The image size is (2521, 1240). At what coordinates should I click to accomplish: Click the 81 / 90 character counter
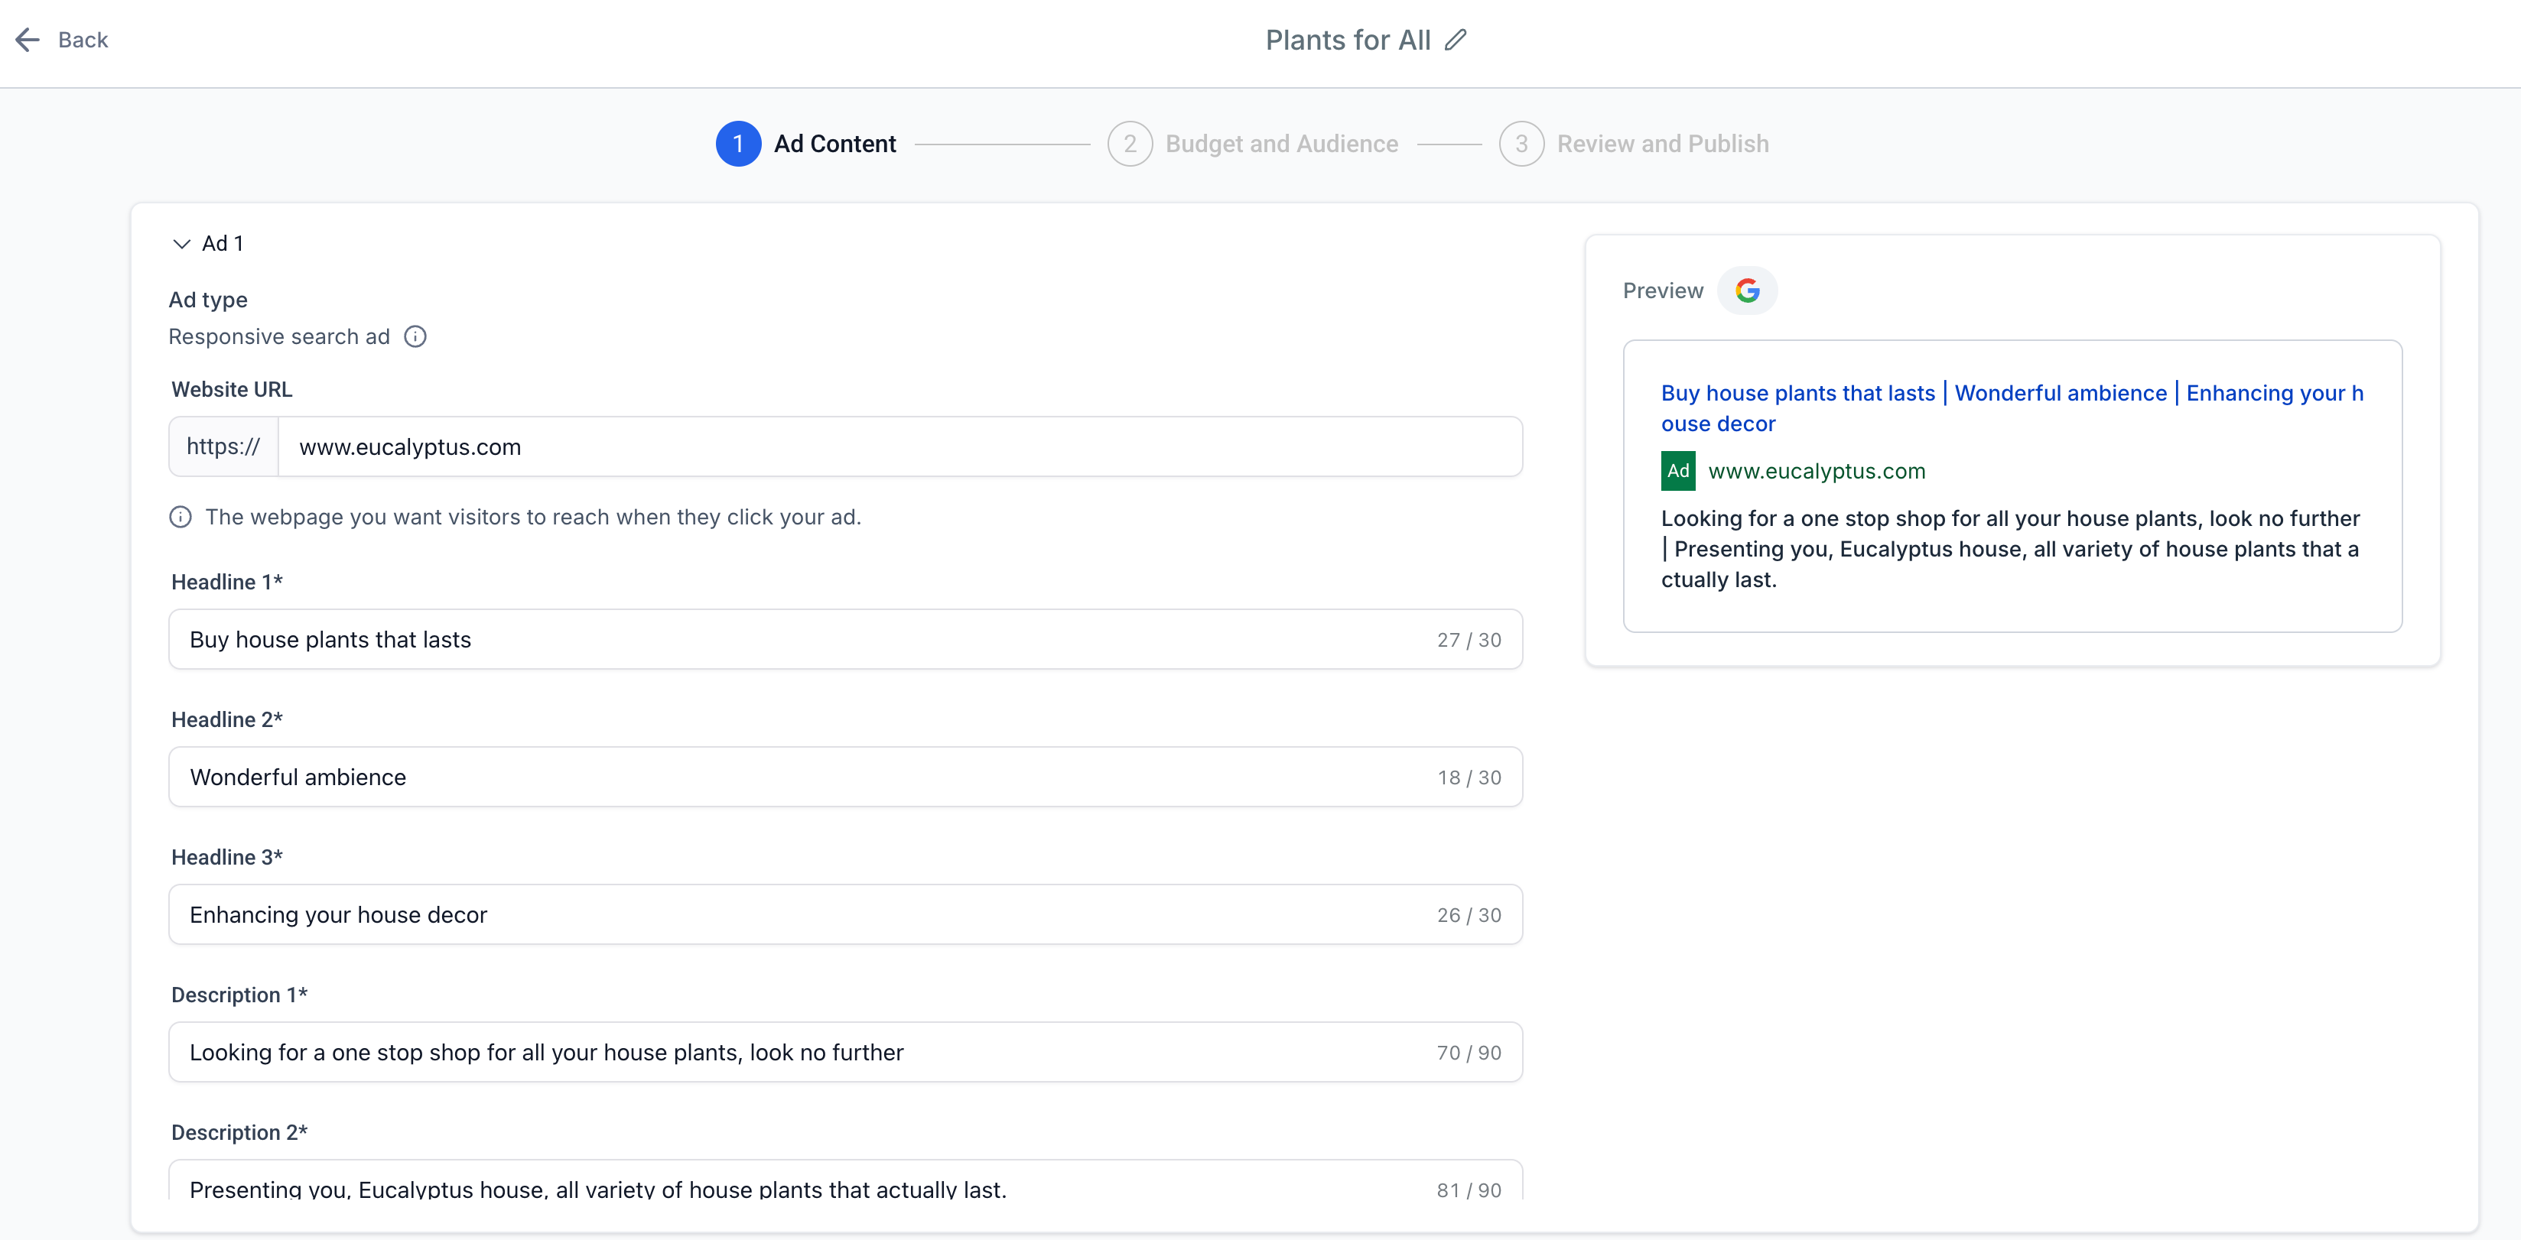[x=1469, y=1190]
